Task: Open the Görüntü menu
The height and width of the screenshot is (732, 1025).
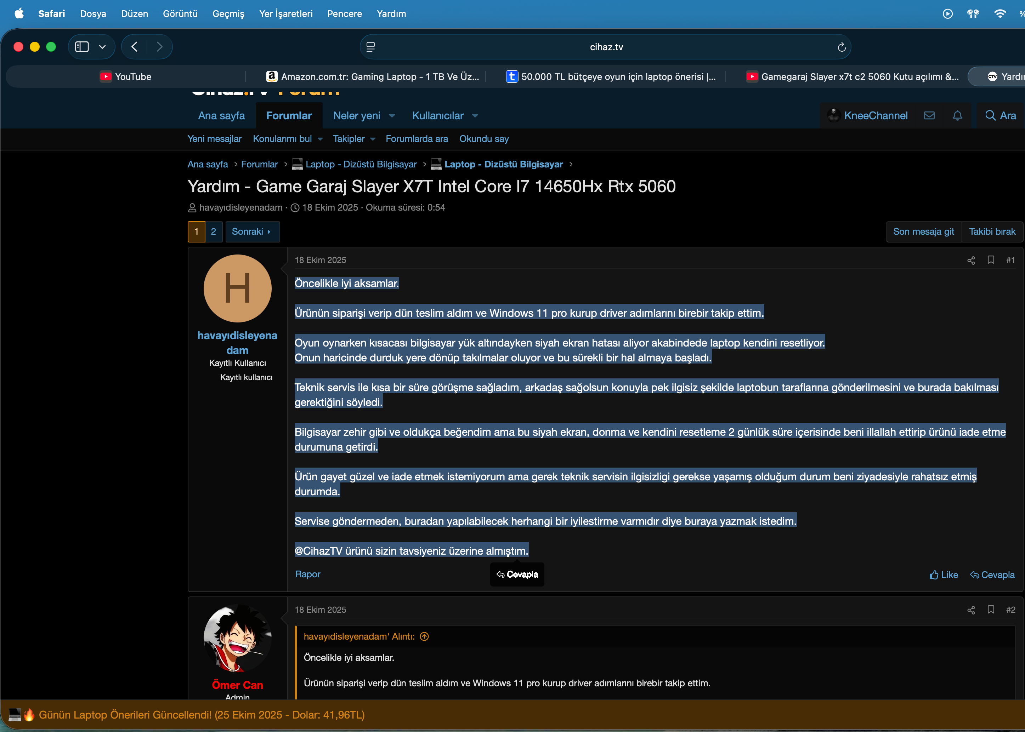Action: click(x=180, y=13)
